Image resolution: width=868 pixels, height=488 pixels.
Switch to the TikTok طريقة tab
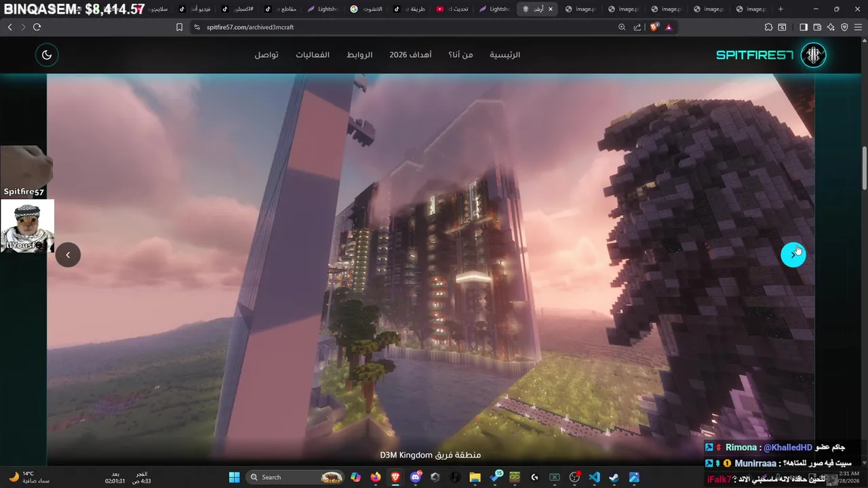tap(411, 9)
